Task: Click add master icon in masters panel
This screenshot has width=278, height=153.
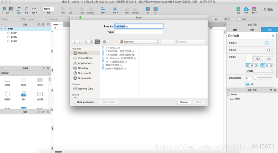Action: point(39,112)
